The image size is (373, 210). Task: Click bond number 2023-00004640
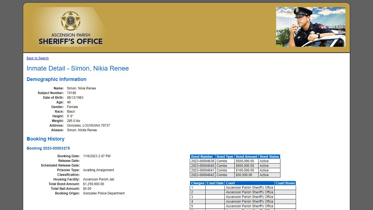click(x=203, y=166)
